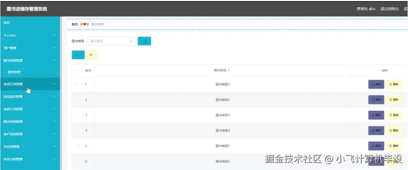Screen dimensions: 408x170
Task: Check the checkbox for row 2
Action: coord(77,100)
